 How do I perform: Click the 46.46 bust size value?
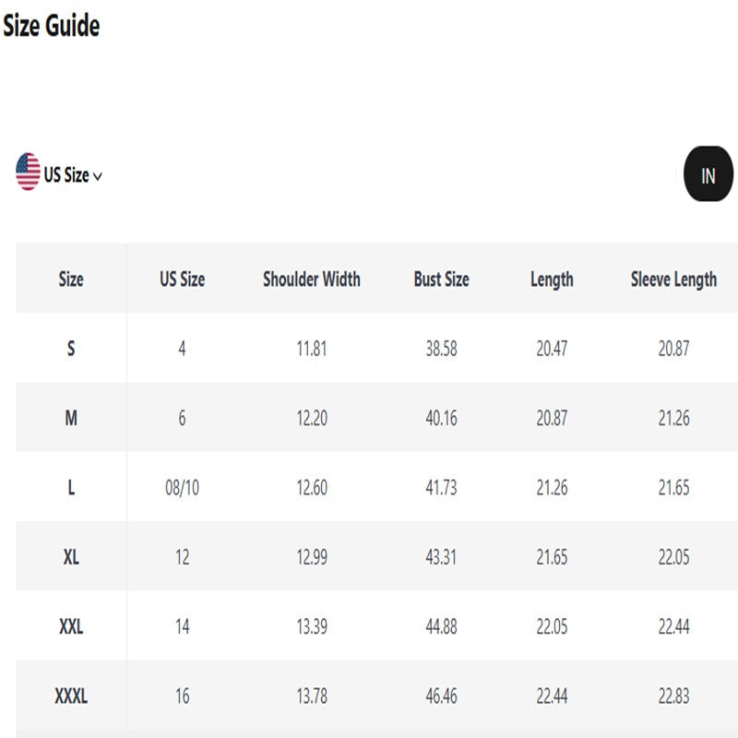point(441,696)
